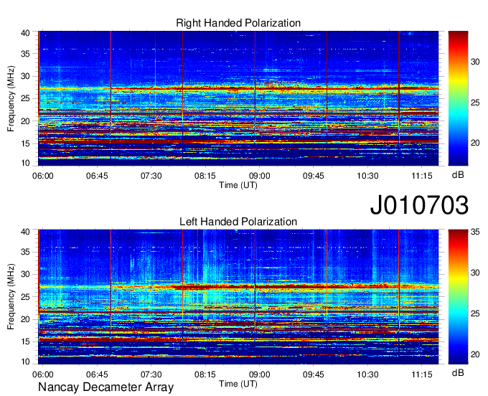Click the "10" frequency tick on bottom plot
488x396 pixels.
coord(26,362)
